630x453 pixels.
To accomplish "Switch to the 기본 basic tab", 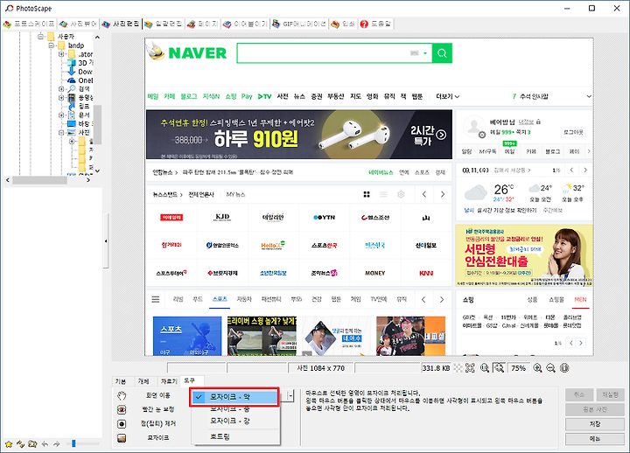I will point(121,381).
